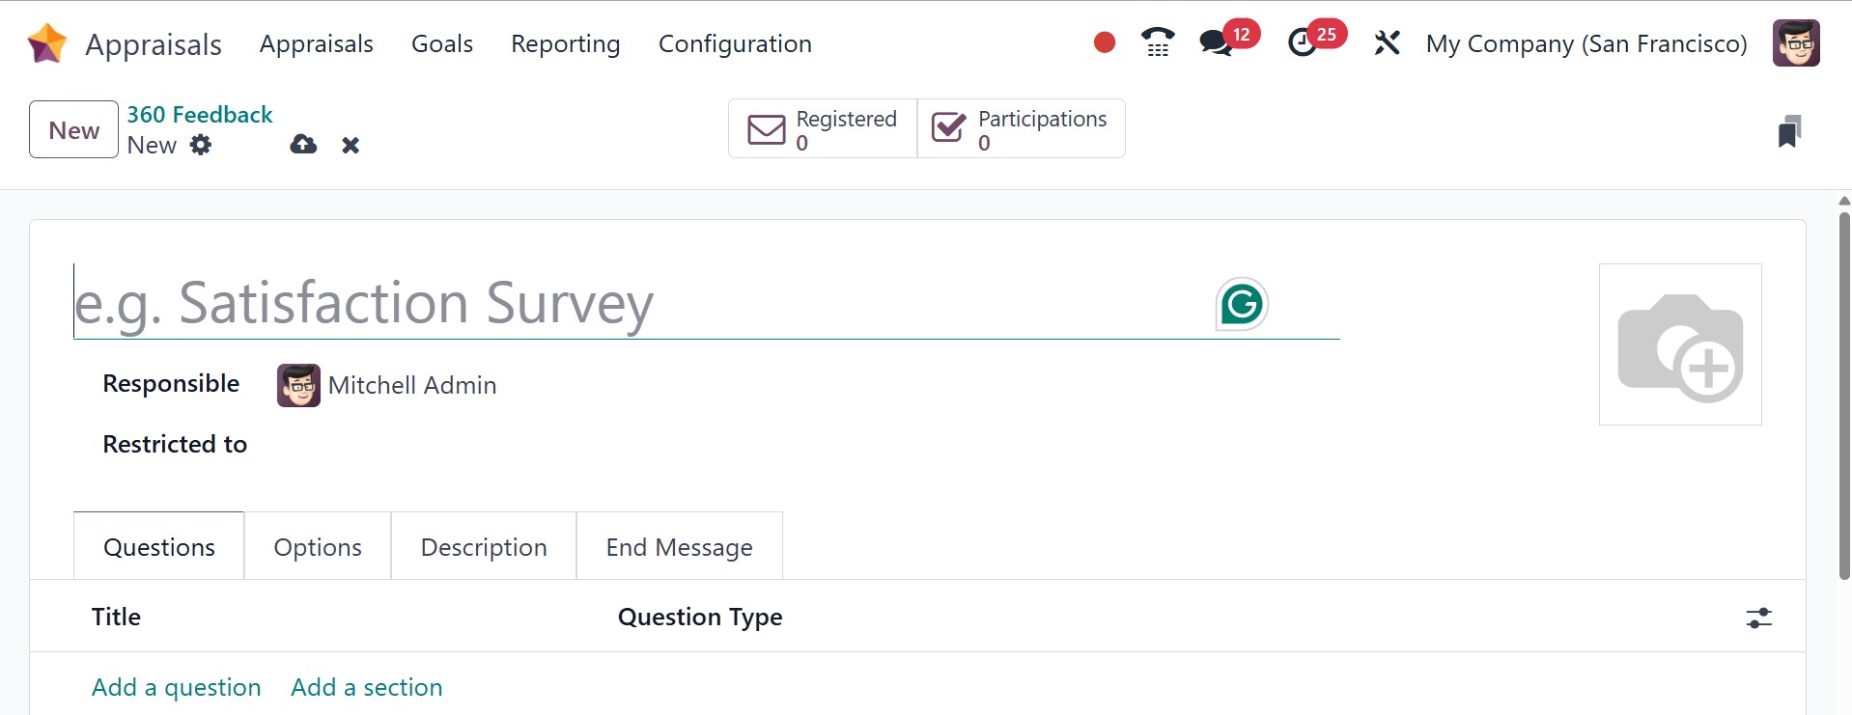
Task: Click the Appraisals app star logo
Action: (x=46, y=43)
